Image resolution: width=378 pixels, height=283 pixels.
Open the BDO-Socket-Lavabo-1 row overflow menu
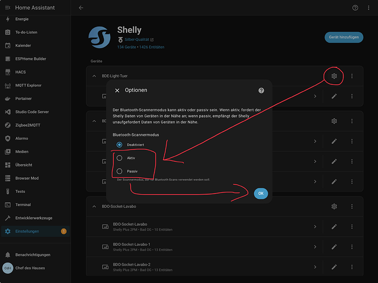tap(352, 247)
